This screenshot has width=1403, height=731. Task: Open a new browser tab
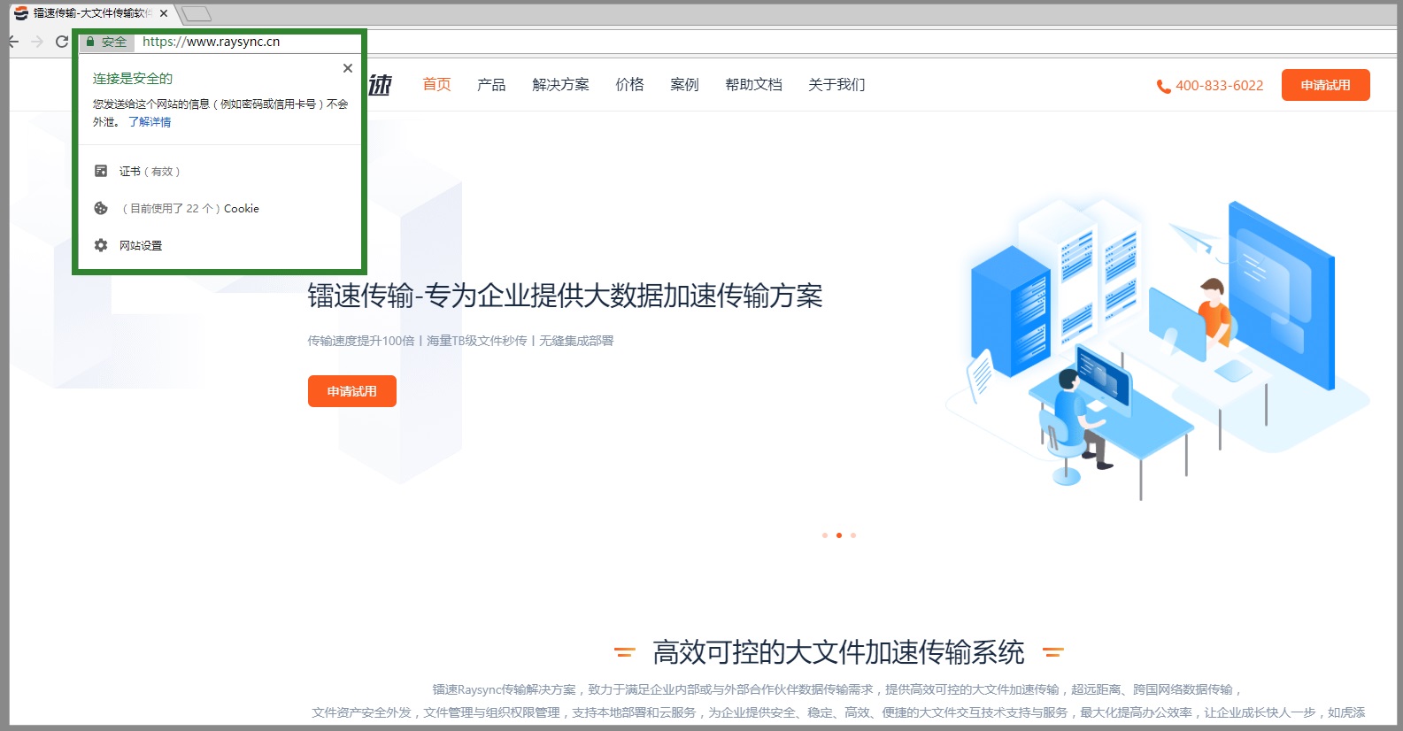(196, 13)
